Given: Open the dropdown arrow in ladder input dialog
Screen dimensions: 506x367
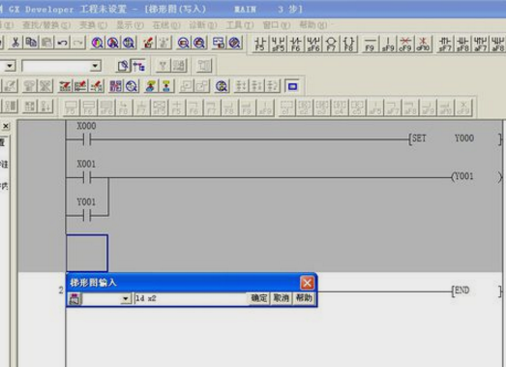Looking at the screenshot, I should [126, 298].
